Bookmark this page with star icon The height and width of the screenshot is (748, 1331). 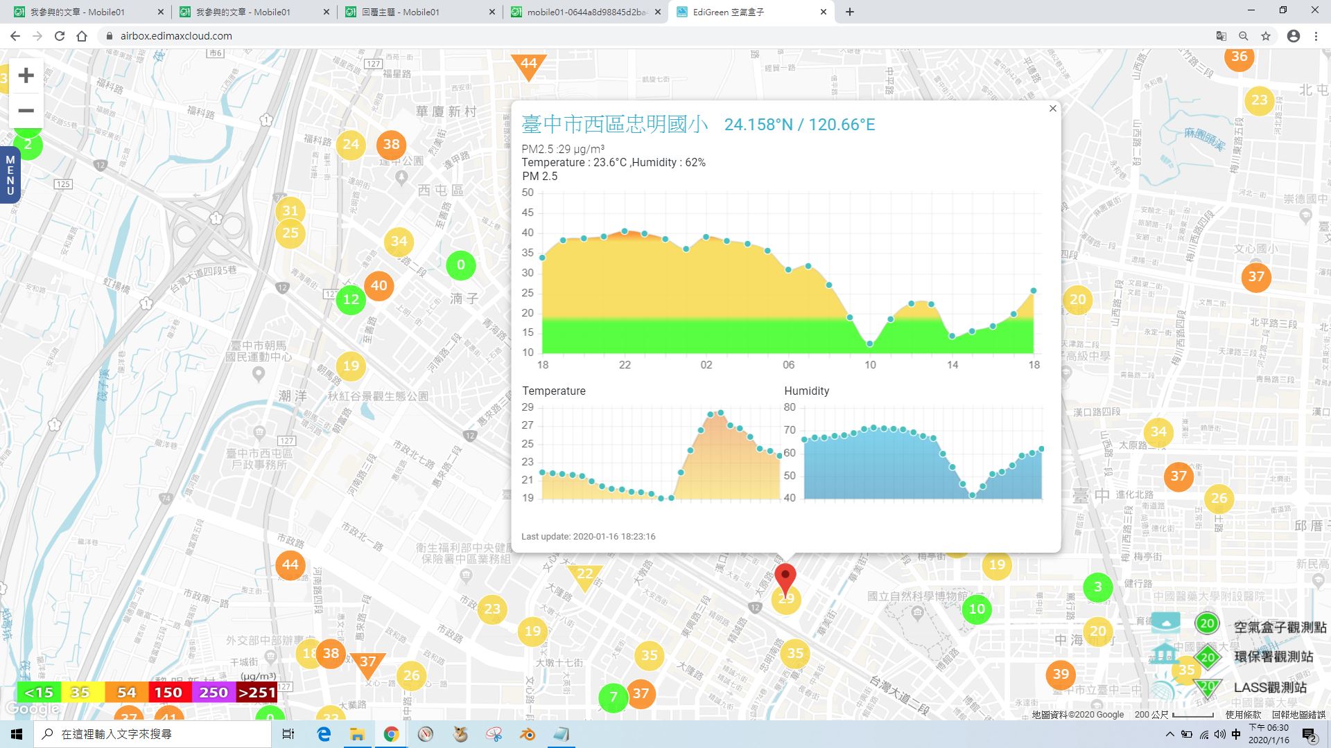[x=1266, y=36]
